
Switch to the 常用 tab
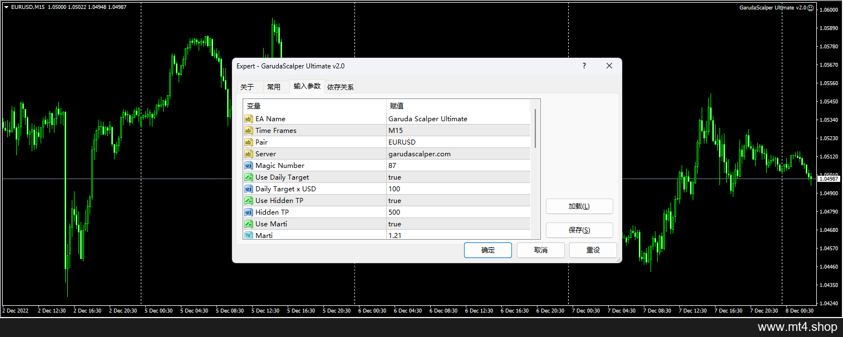click(274, 87)
